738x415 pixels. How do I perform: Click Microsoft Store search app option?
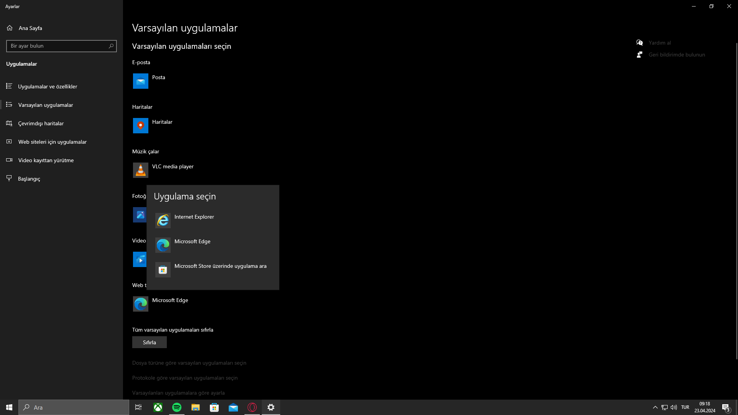tap(220, 269)
